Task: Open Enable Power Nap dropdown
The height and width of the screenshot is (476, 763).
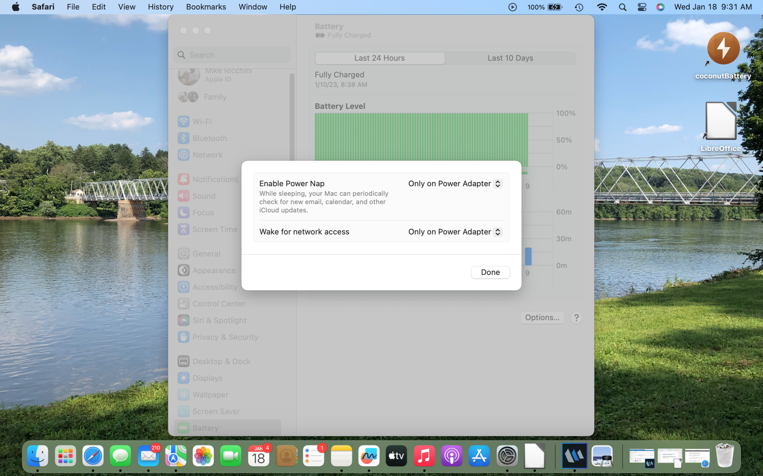Action: [x=455, y=184]
